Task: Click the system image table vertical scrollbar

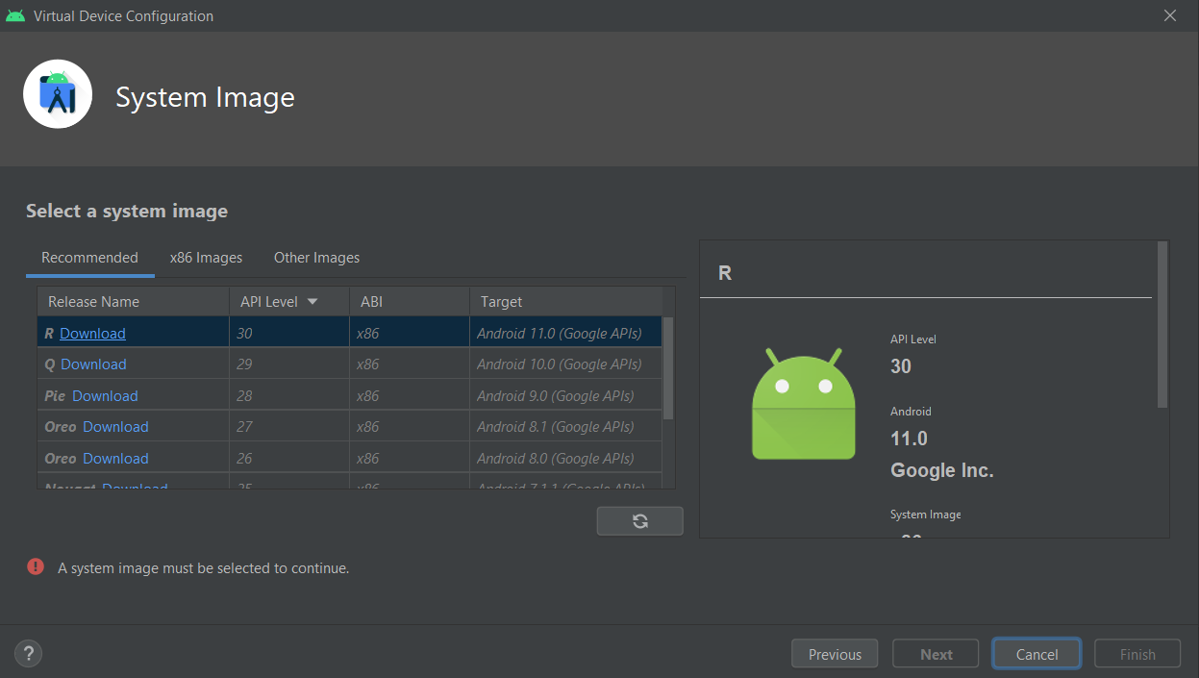Action: tap(668, 368)
